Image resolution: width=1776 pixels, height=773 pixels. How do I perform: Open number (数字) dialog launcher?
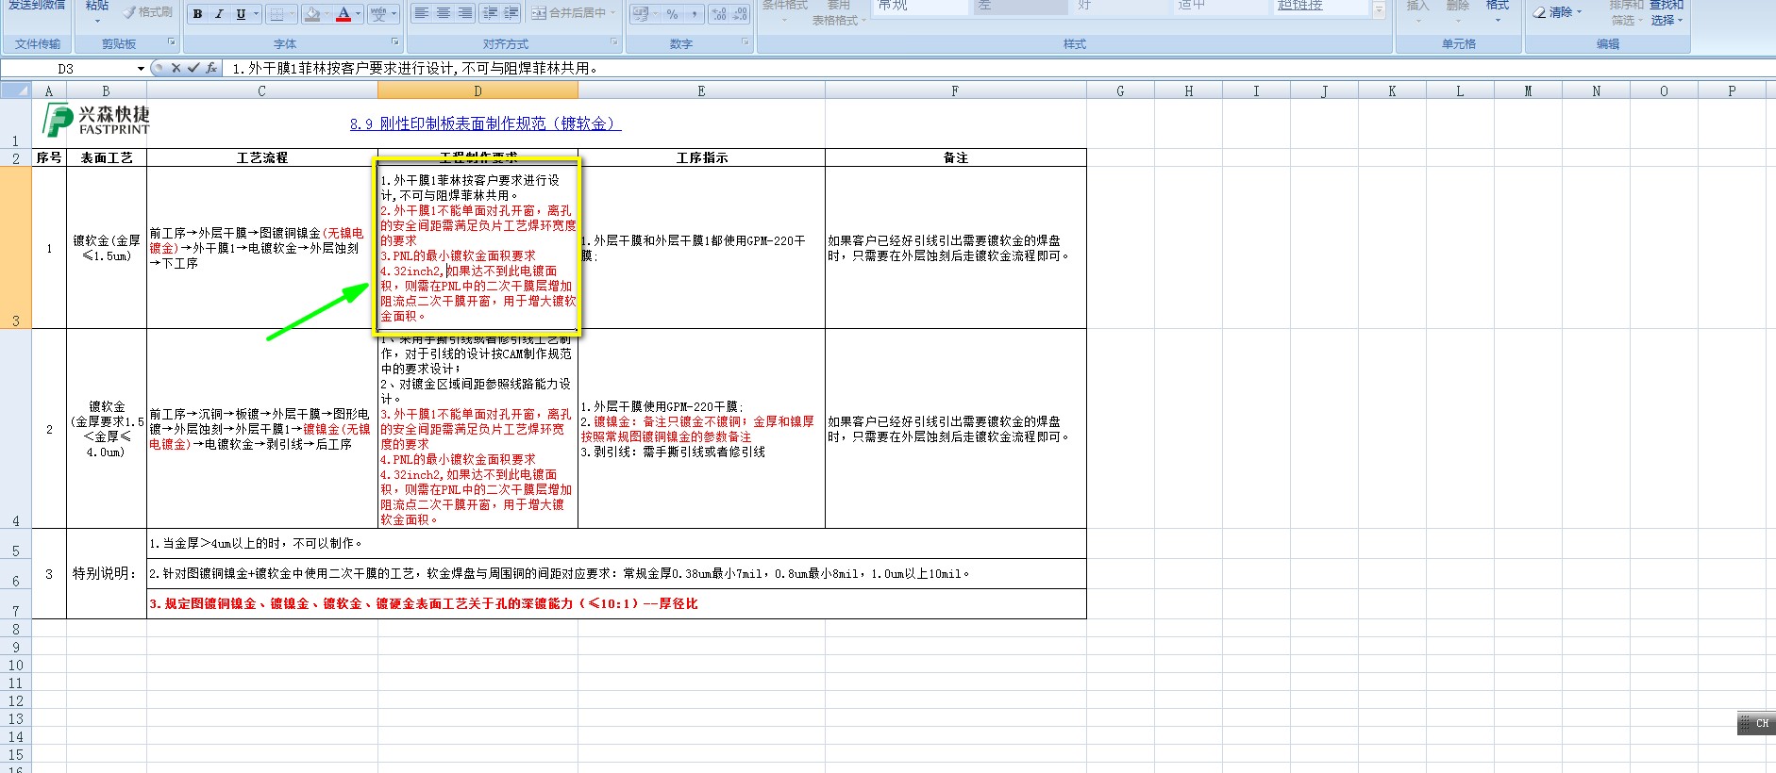tap(746, 42)
